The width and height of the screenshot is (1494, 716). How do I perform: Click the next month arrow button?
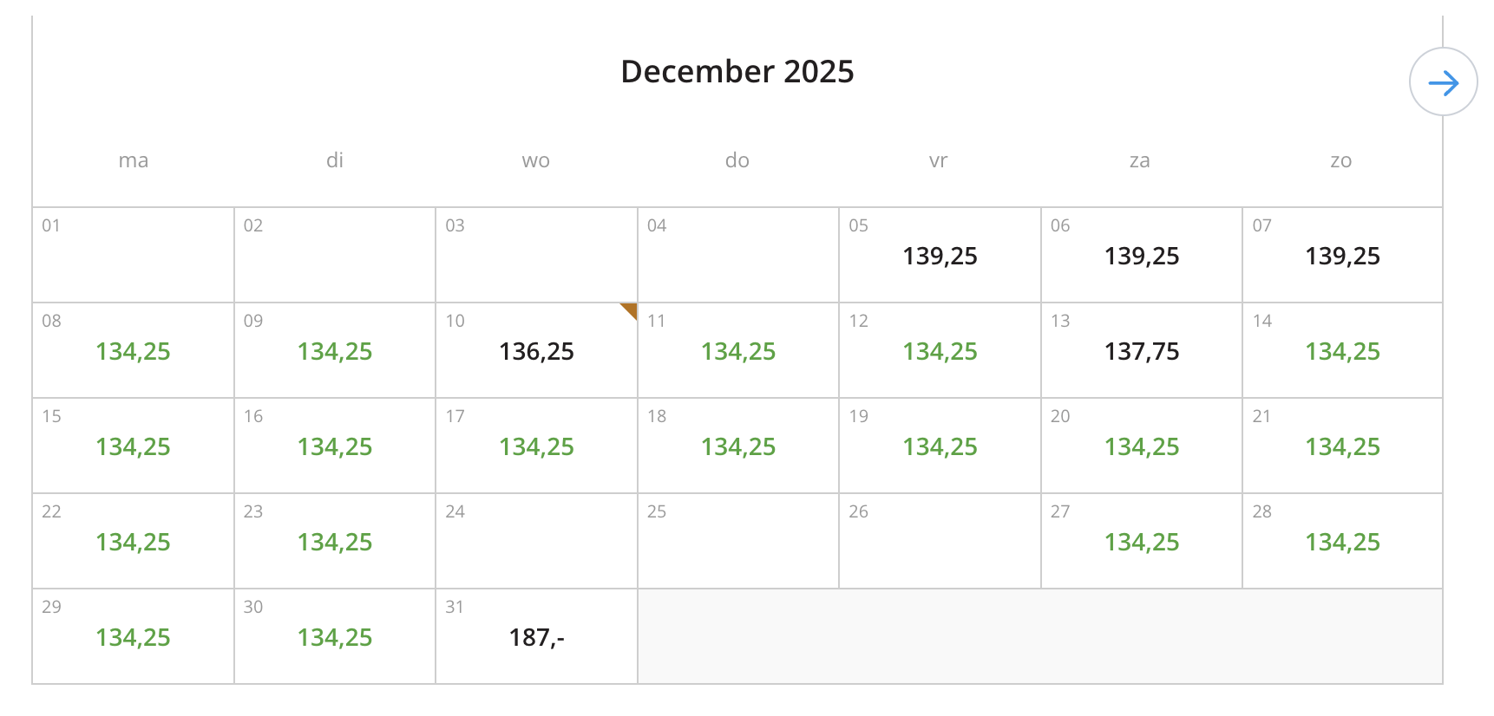click(1443, 82)
